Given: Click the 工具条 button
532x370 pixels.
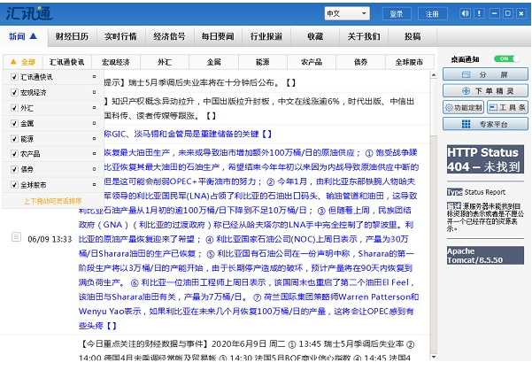Looking at the screenshot, I should coord(507,107).
